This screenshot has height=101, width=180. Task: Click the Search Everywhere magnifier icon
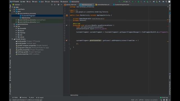[x=166, y=2]
